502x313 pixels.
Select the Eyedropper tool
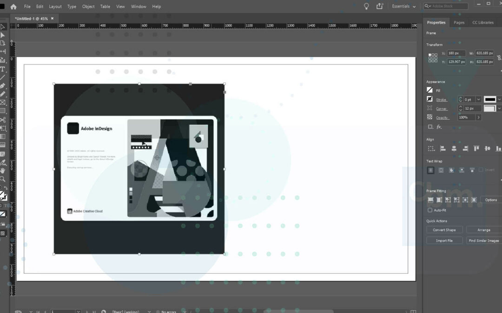tap(3, 163)
